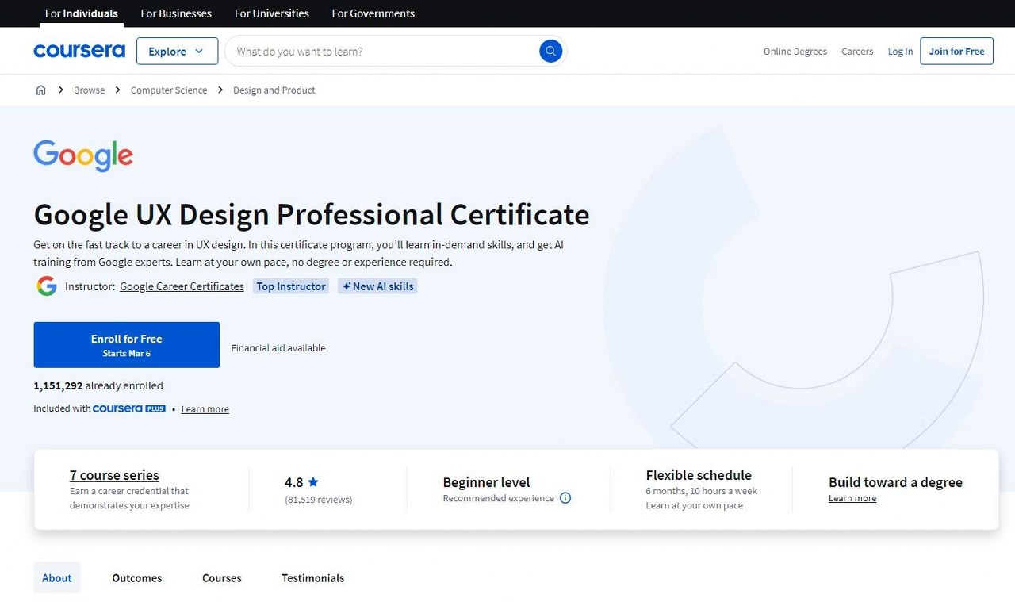Click Enroll for Free button

127,345
